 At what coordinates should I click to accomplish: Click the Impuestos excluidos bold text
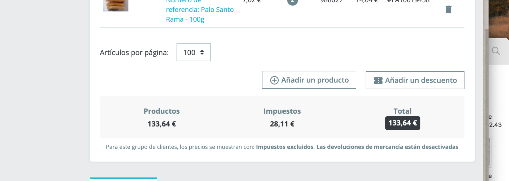(x=284, y=147)
